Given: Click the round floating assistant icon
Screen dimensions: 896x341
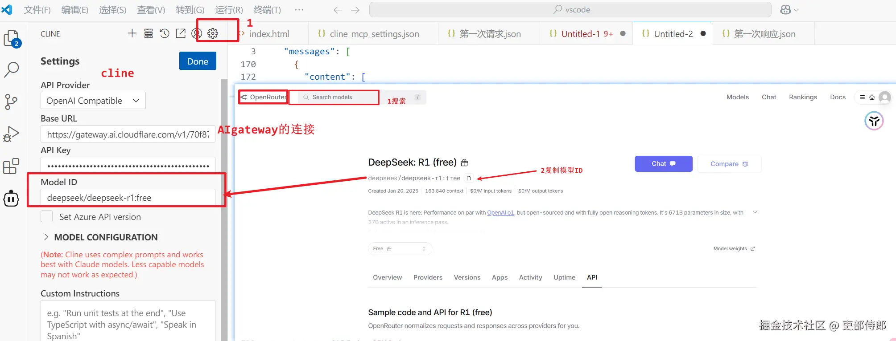Looking at the screenshot, I should coord(874,121).
